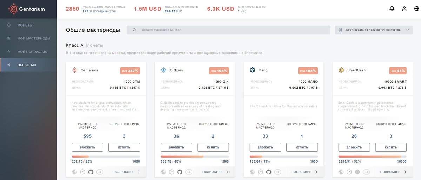Open Подробнее on the GINcoin card

[216, 172]
